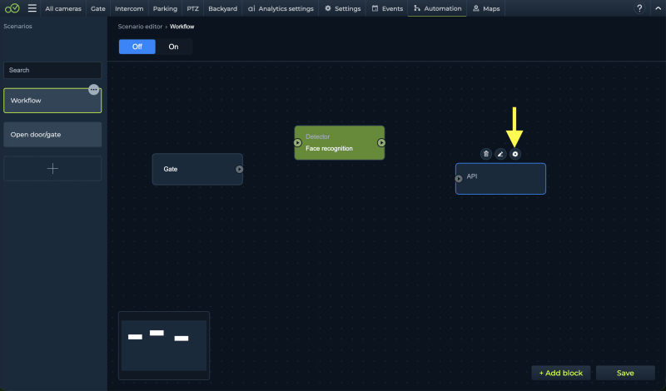Open the Gate camera tab
This screenshot has height=391, width=666.
point(98,8)
